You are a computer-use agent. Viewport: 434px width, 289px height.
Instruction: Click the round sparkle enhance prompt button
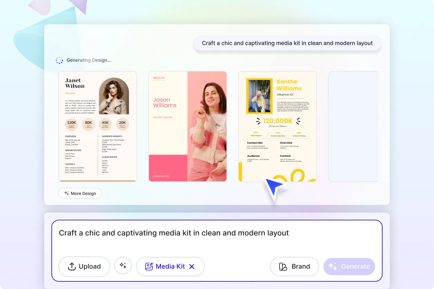click(123, 266)
